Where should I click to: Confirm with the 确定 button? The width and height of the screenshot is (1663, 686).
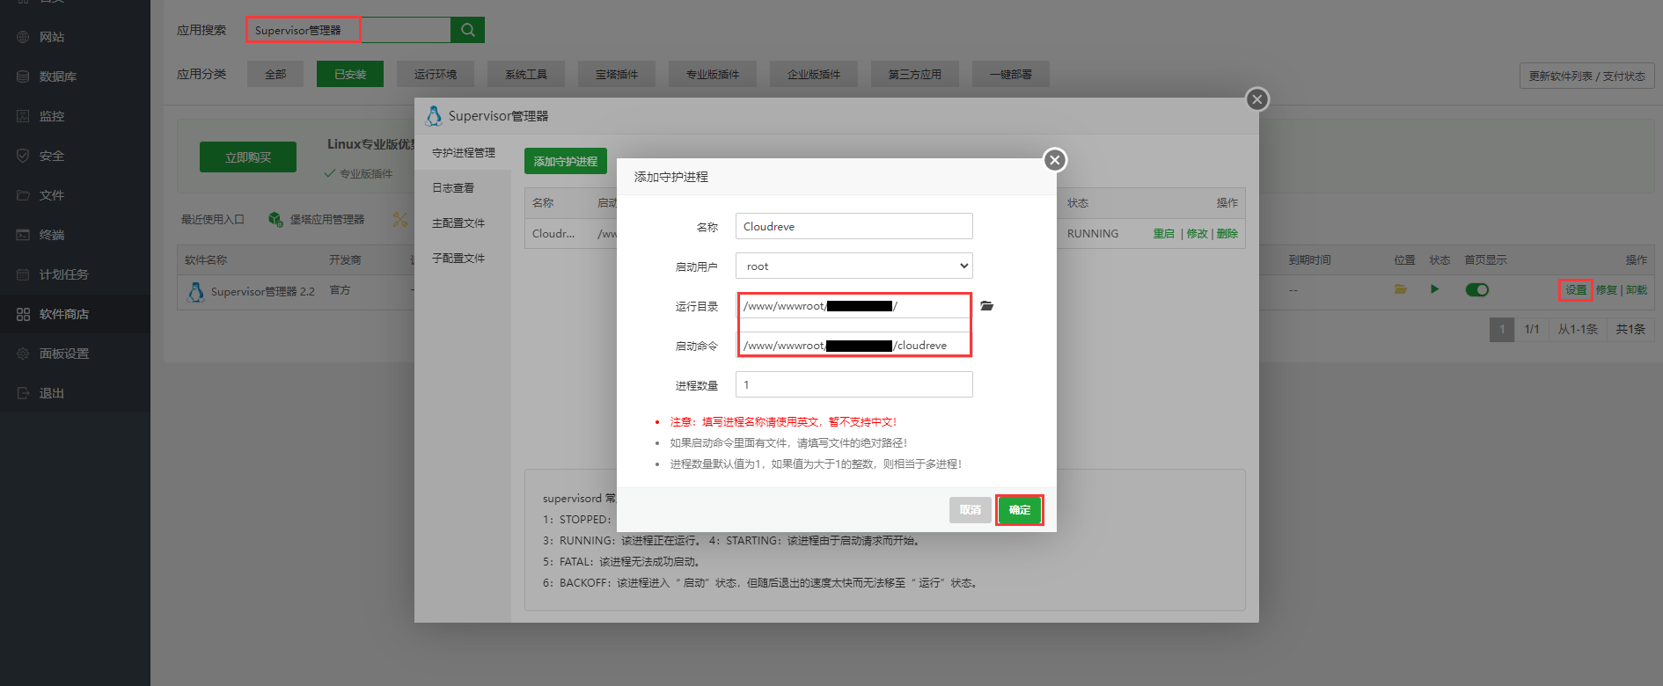tap(1020, 510)
